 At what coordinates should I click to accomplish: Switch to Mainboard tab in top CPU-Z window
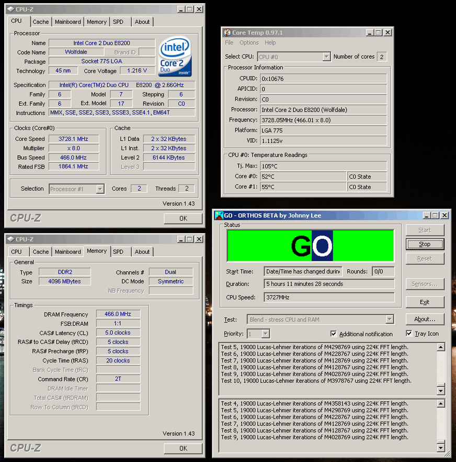[67, 22]
